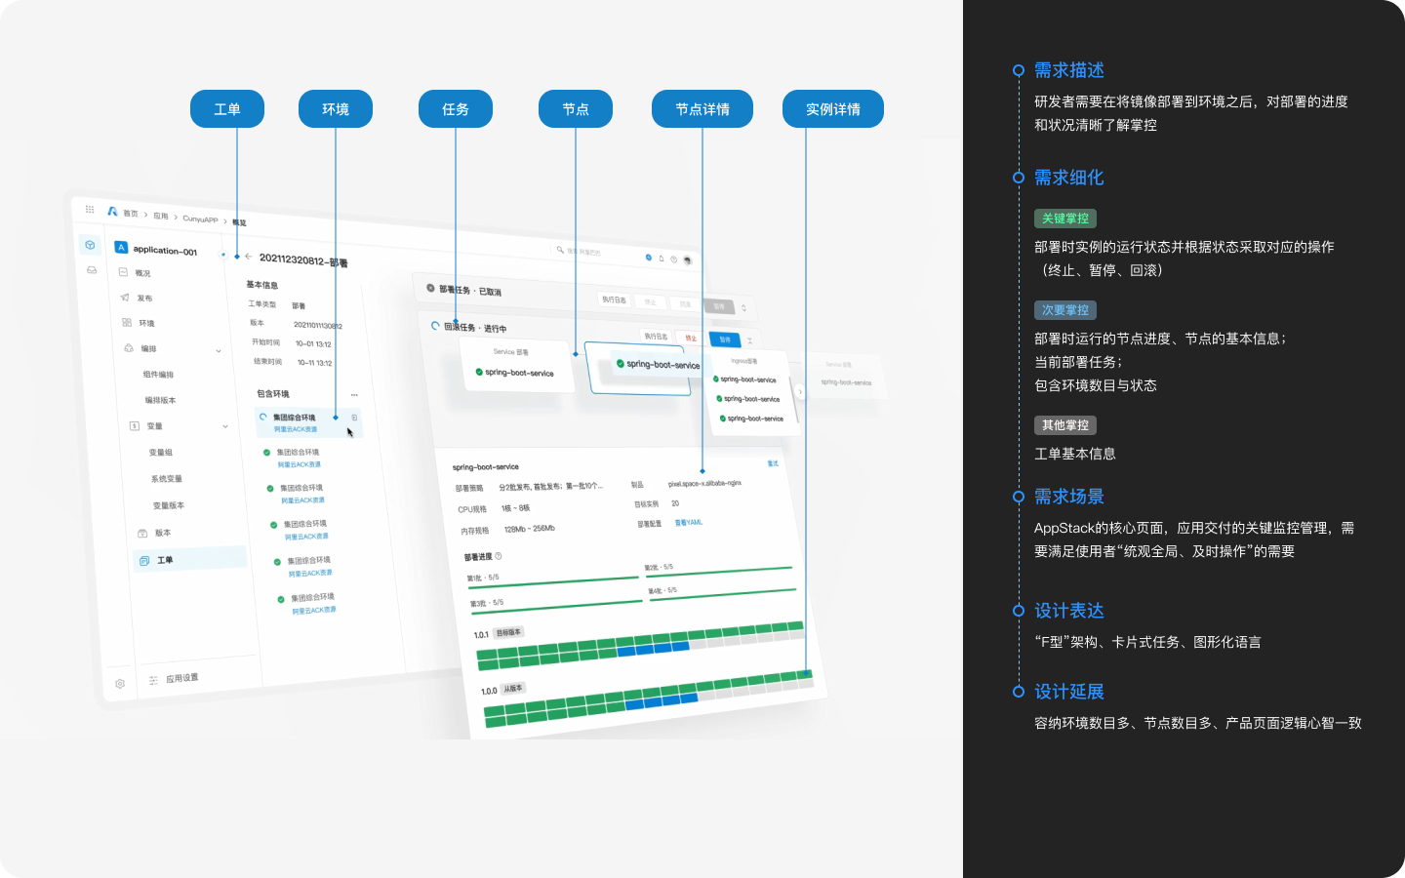Expand the 编排 menu group chevron
This screenshot has width=1405, height=878.
[x=219, y=351]
